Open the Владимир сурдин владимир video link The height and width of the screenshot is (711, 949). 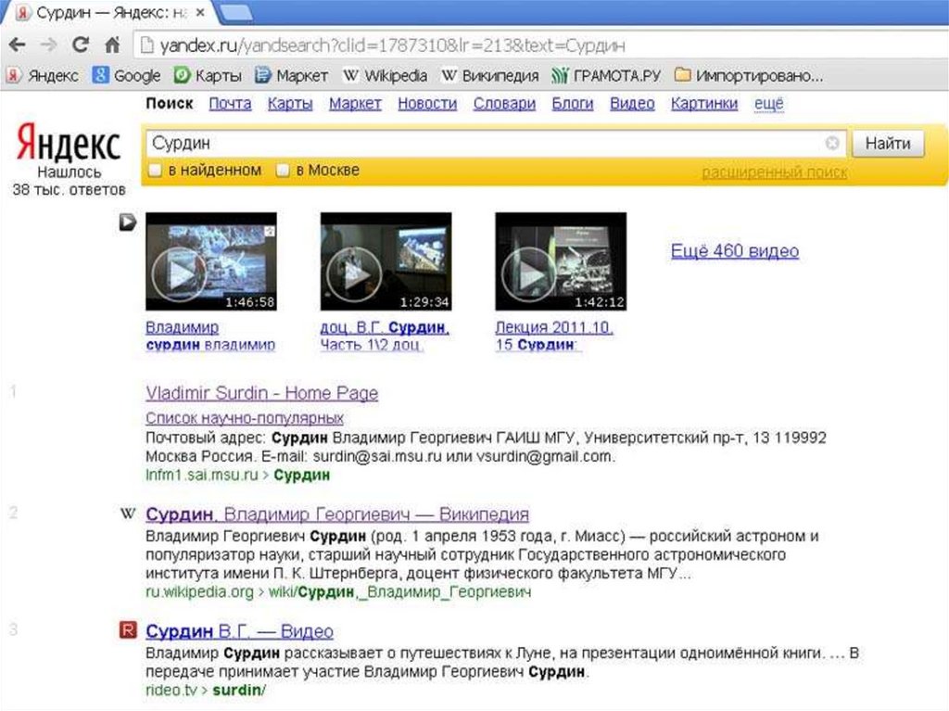pos(210,336)
